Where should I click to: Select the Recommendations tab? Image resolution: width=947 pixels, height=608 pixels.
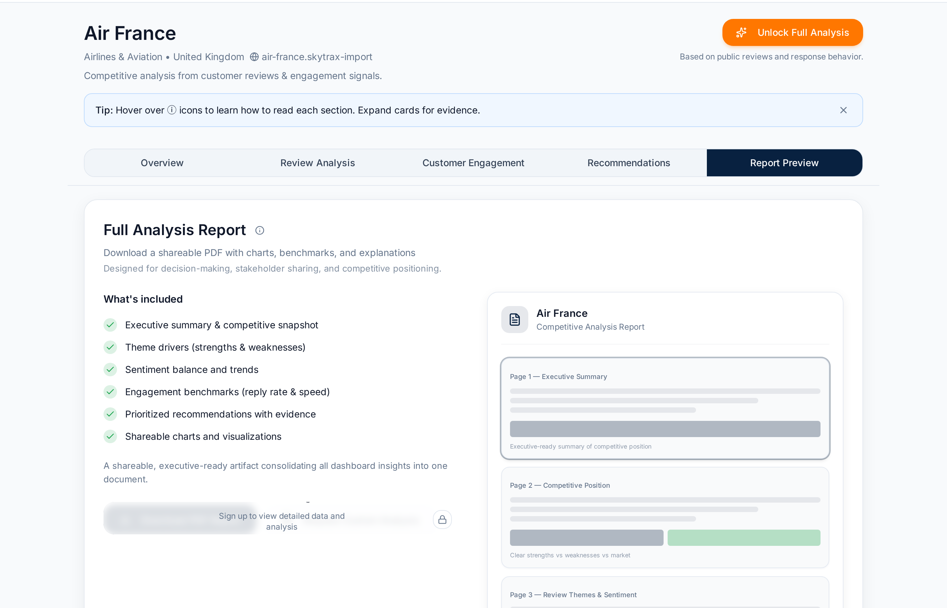[x=628, y=163]
